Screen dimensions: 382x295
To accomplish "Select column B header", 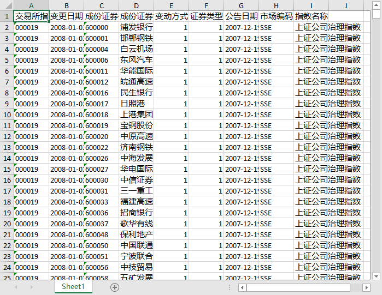I will (x=66, y=5).
